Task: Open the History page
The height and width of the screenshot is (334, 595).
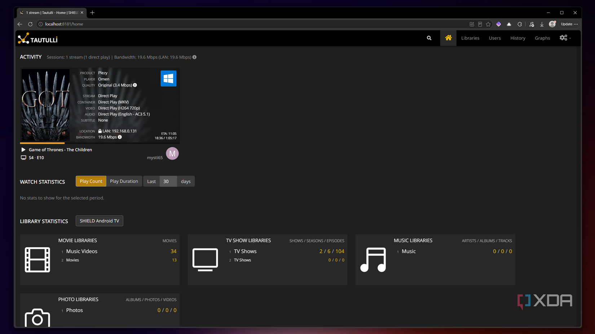Action: pyautogui.click(x=518, y=38)
